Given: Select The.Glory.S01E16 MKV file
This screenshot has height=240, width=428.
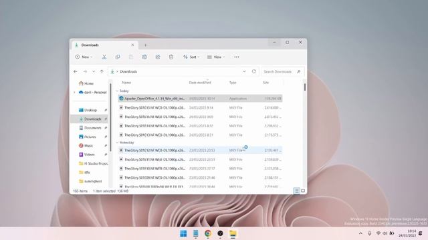Looking at the screenshot, I should [x=201, y=117].
